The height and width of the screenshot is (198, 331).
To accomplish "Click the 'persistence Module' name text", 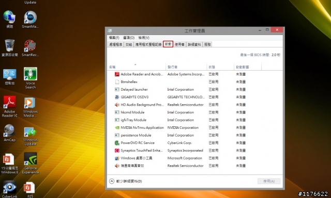I will click(136, 135).
